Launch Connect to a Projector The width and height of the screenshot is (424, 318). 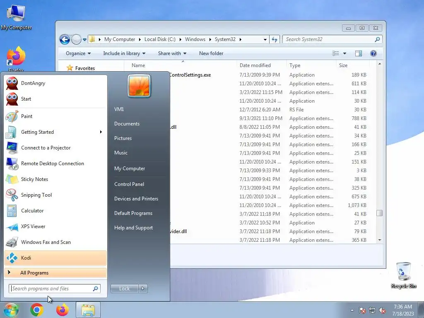point(55,148)
